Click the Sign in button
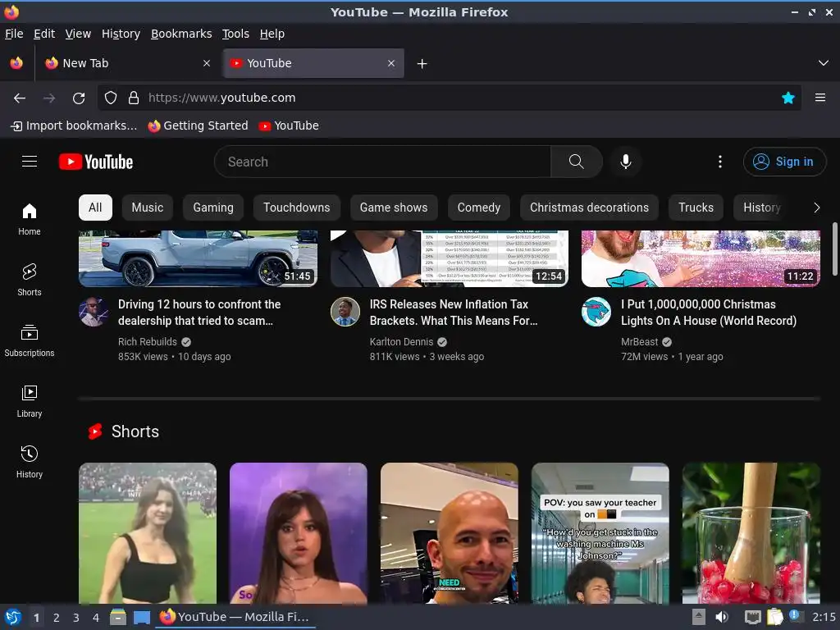 point(784,162)
